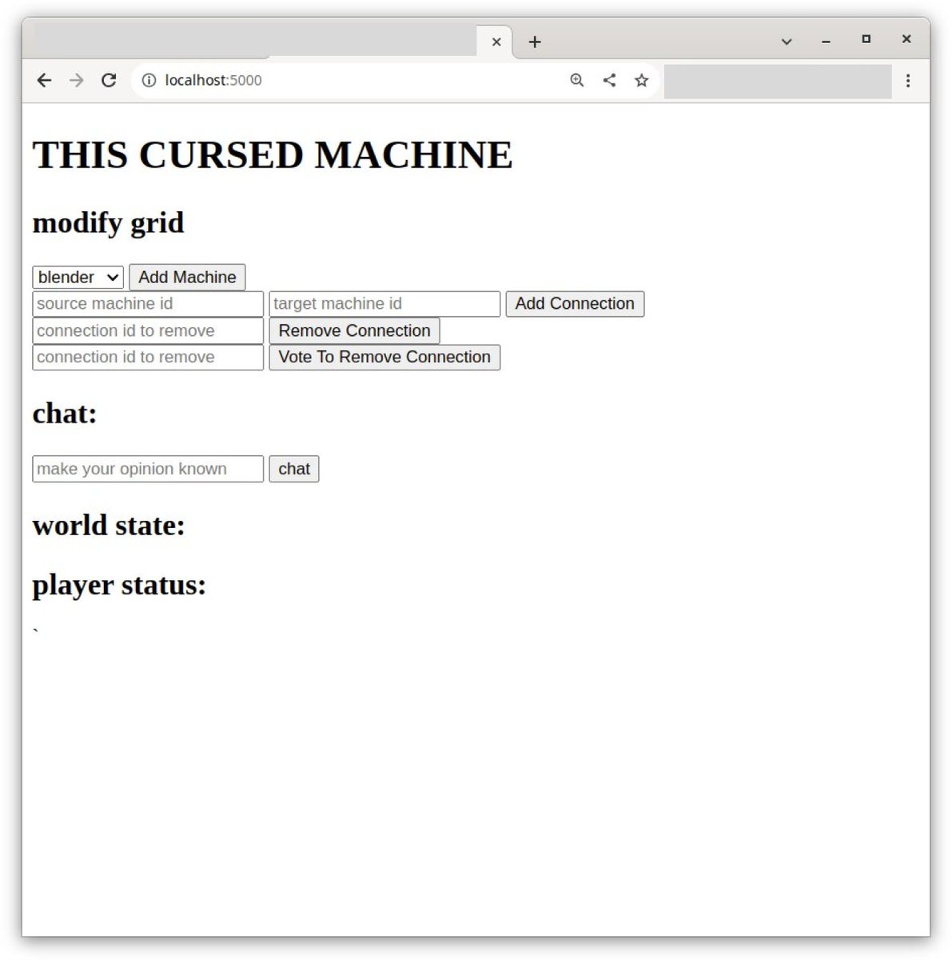
Task: Focus connection id field beside Vote button
Action: (148, 357)
